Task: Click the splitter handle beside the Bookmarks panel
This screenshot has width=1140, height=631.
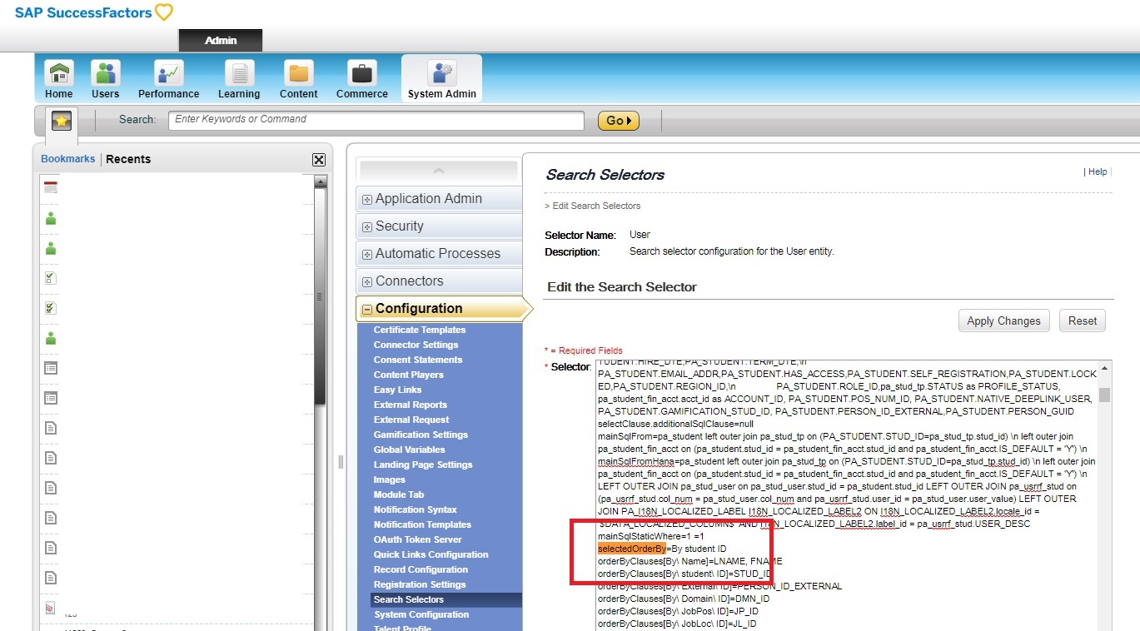Action: point(341,462)
